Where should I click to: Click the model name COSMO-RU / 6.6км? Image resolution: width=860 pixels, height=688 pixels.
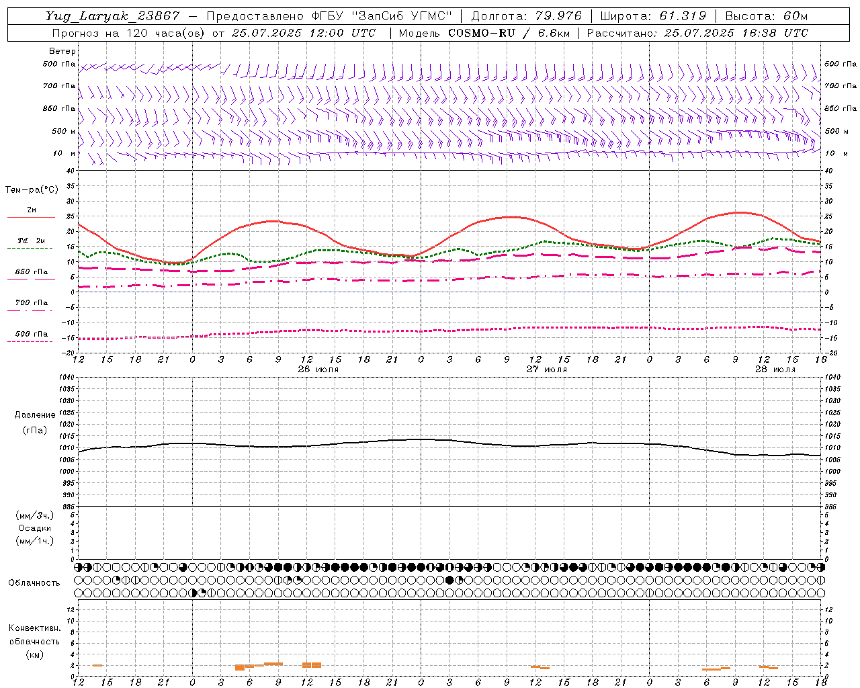(x=508, y=33)
